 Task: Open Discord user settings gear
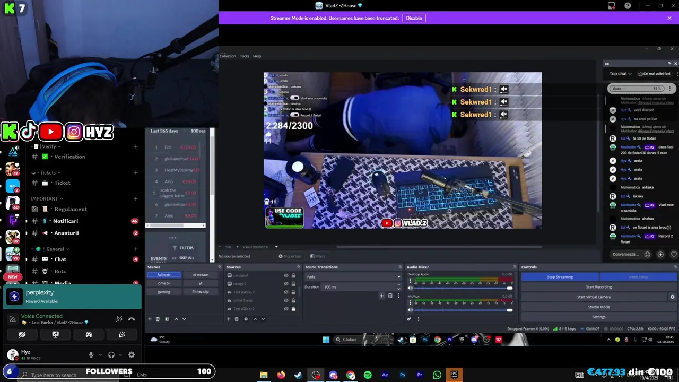tap(132, 355)
